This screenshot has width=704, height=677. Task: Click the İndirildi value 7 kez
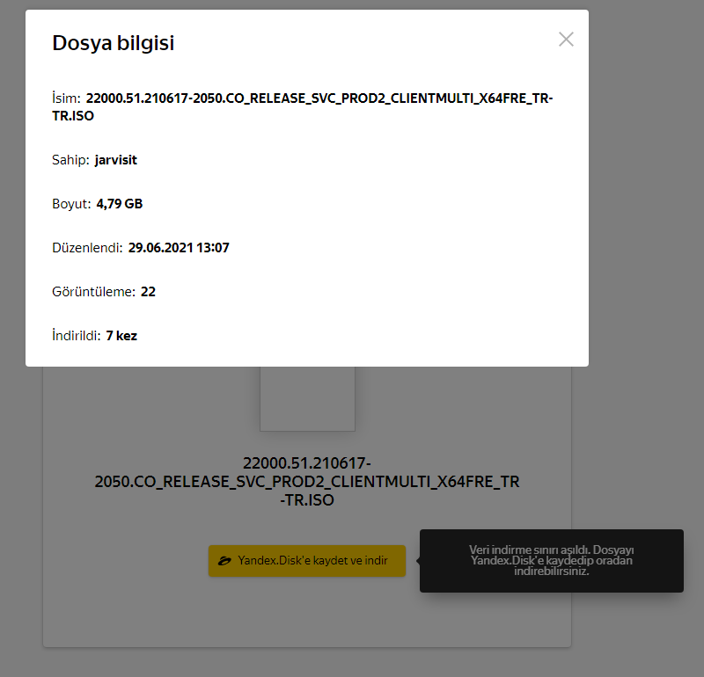pos(121,336)
